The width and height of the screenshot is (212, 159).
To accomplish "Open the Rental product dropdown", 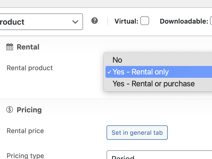I will point(146,72).
